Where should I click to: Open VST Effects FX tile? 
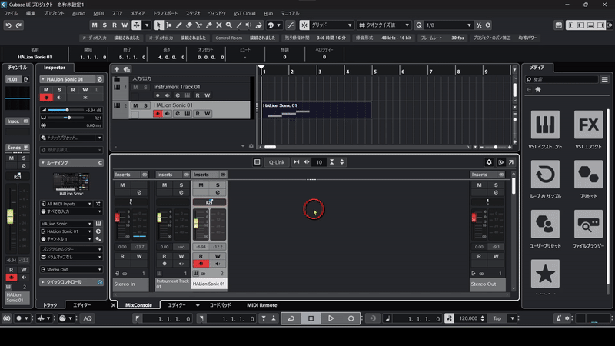[588, 125]
